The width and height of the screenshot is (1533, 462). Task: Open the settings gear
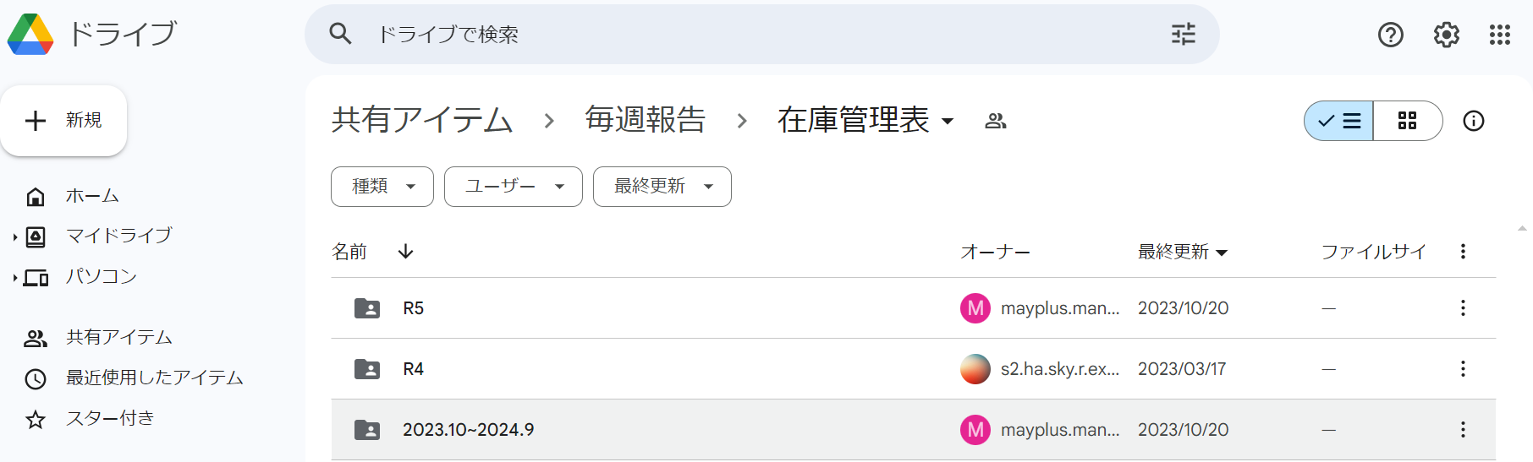1446,35
